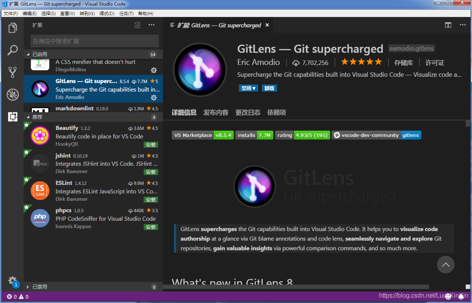Select the jshint extension icon

40,163
